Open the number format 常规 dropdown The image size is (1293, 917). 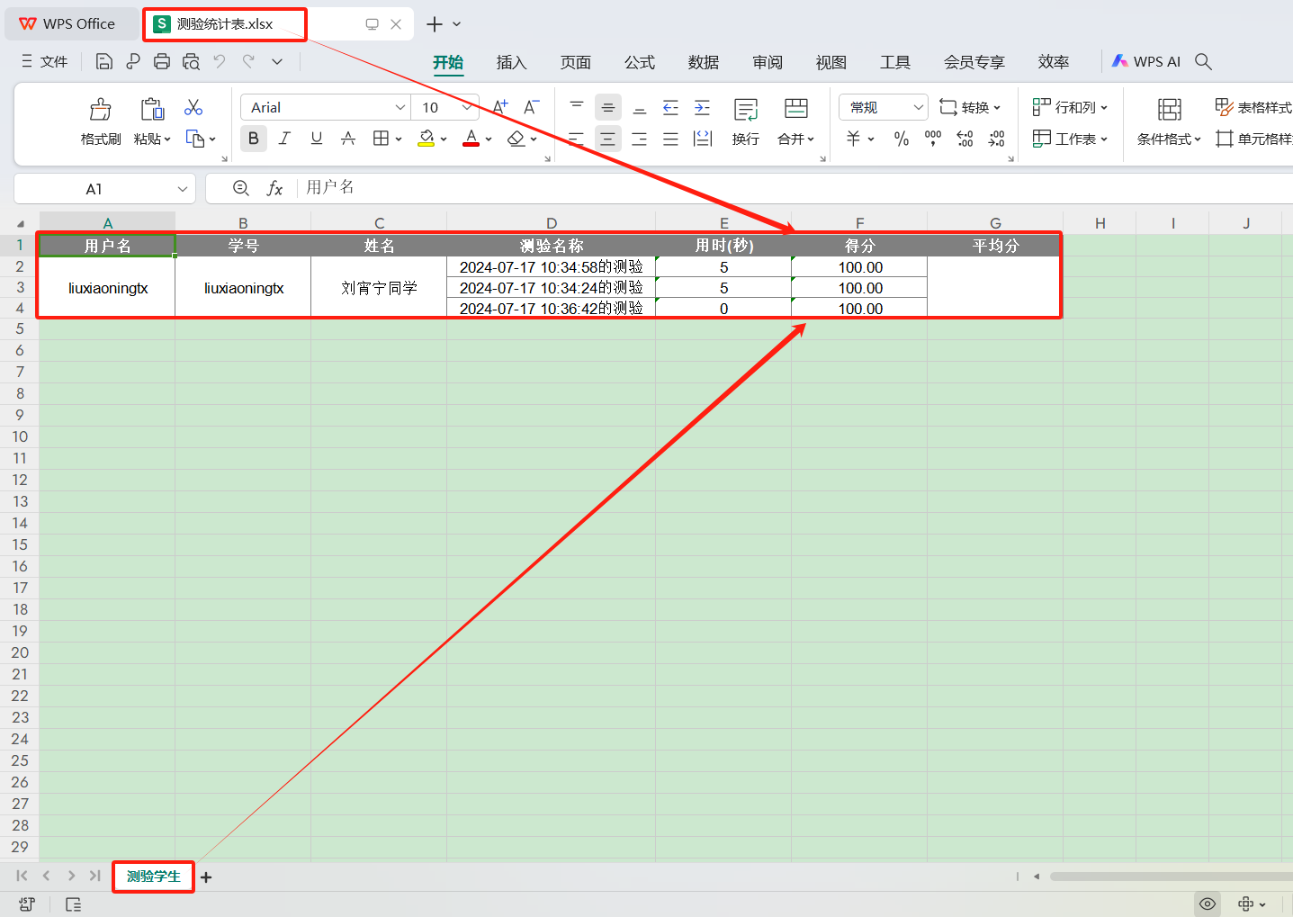click(x=918, y=107)
